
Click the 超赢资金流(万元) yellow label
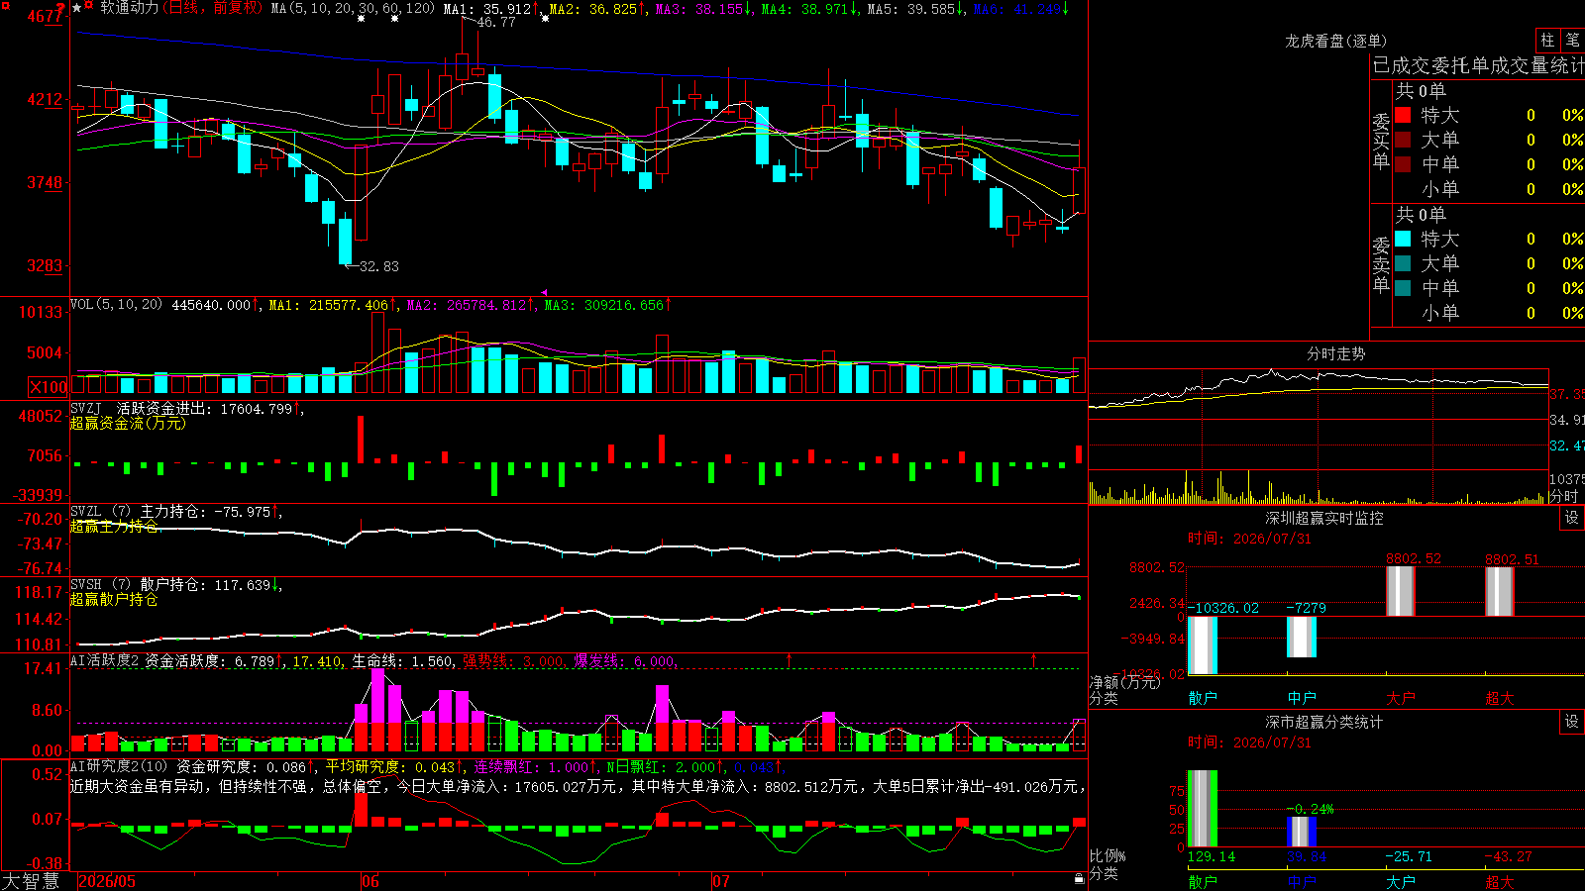128,423
